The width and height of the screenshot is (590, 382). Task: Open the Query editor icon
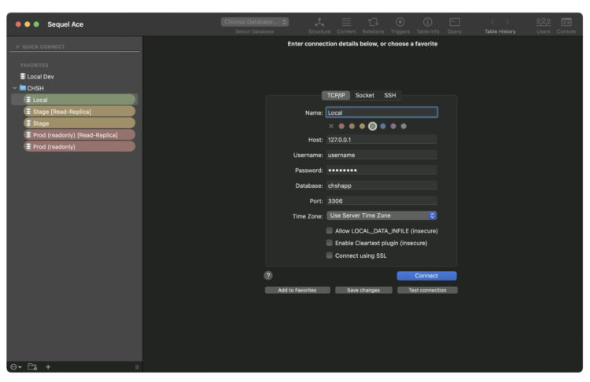(x=455, y=22)
